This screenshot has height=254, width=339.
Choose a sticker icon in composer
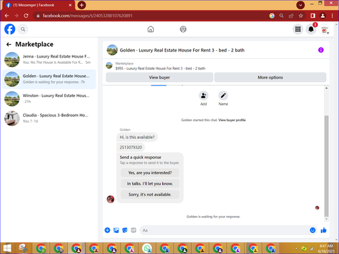[125, 230]
